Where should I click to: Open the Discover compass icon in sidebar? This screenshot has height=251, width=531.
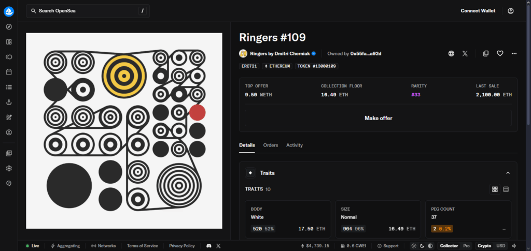point(9,27)
